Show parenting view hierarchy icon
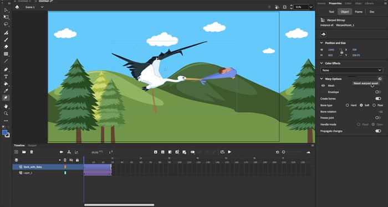388x207 pixels. coord(69,152)
